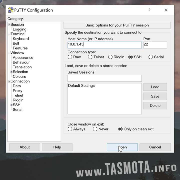
Task: Click the Save session button
Action: [155, 96]
